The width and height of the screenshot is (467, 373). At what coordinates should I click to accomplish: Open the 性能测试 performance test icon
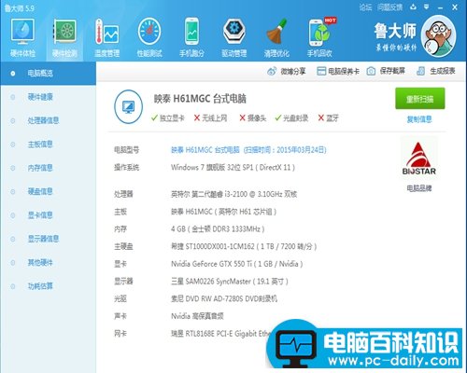[149, 37]
